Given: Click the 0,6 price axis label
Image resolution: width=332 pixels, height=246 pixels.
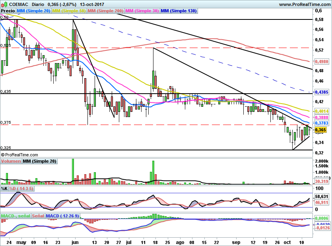Looking at the screenshot, I should click(x=318, y=11).
